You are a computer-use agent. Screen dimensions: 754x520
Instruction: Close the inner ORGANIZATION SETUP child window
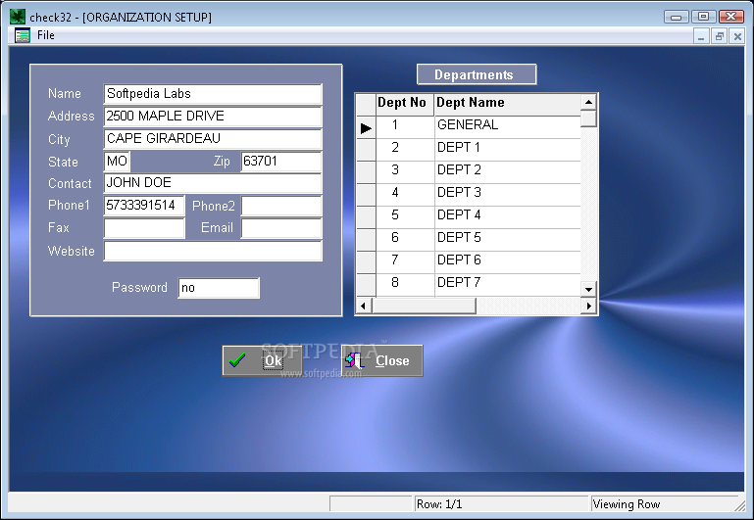pyautogui.click(x=737, y=36)
